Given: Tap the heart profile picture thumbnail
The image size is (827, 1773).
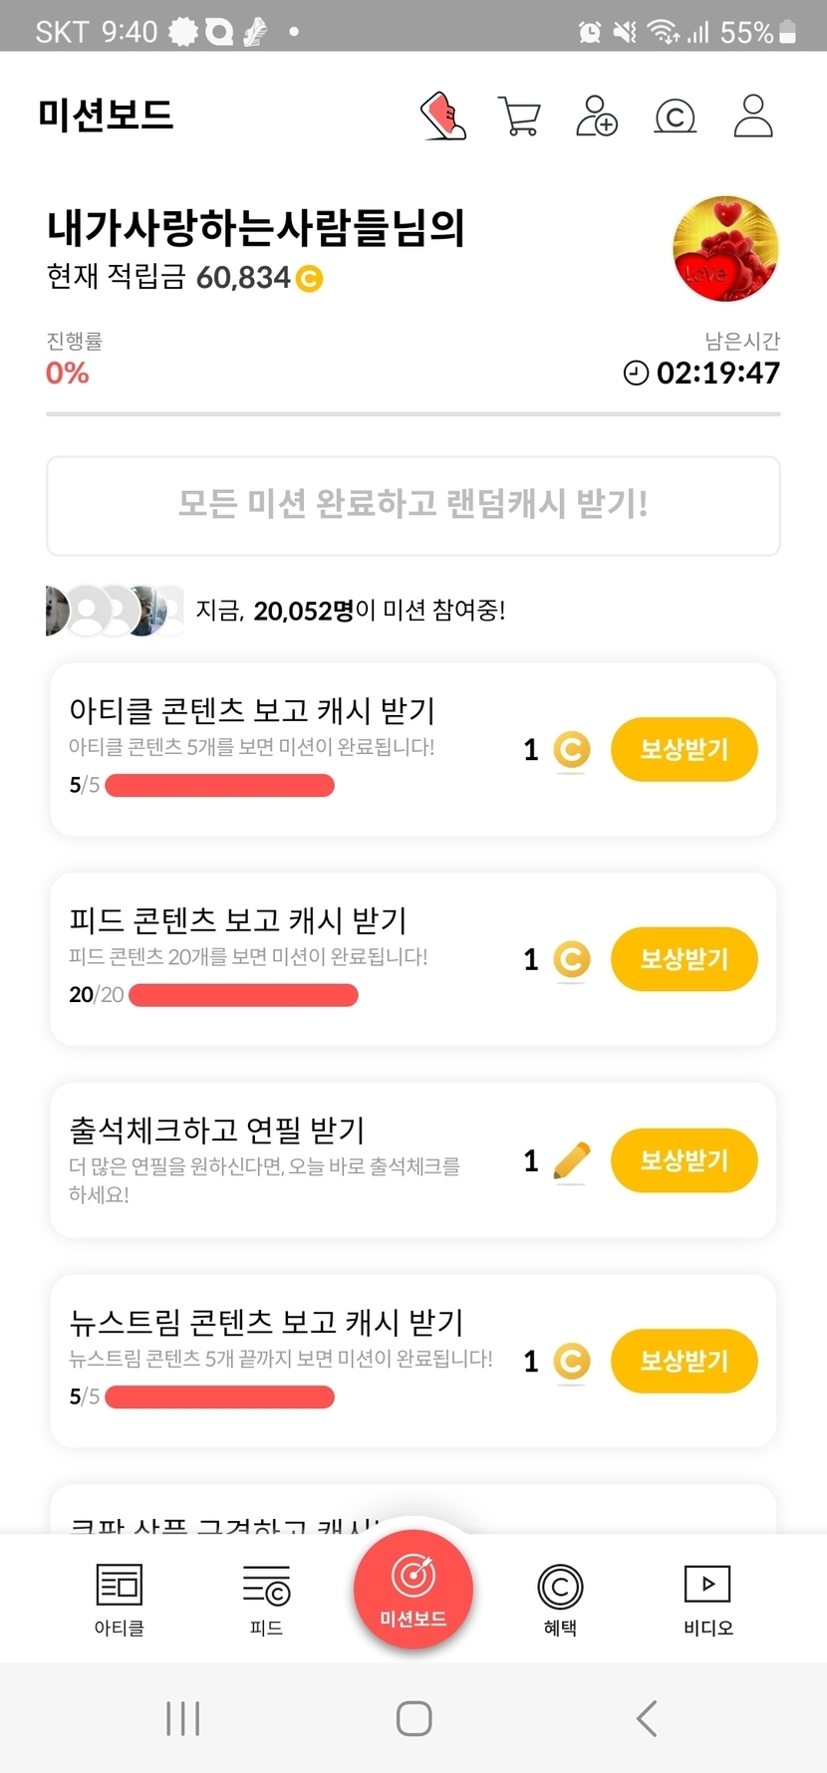Looking at the screenshot, I should 725,249.
